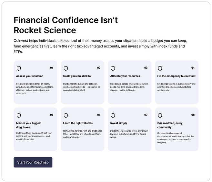Select 'Goals you can stick to' heading
The image size is (212, 182).
coord(77,76)
